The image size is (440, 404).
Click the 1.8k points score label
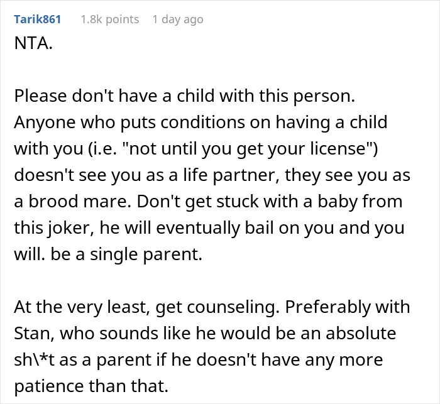(x=110, y=19)
